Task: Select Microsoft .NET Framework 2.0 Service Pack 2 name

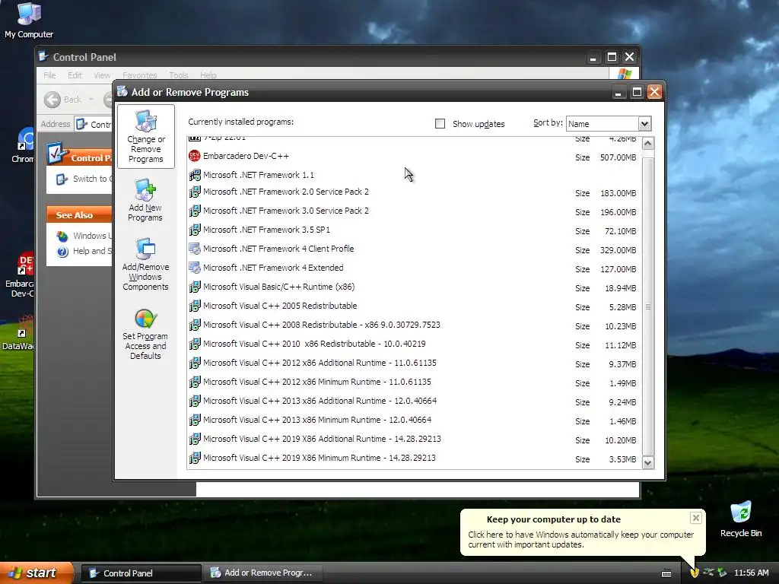Action: (286, 192)
